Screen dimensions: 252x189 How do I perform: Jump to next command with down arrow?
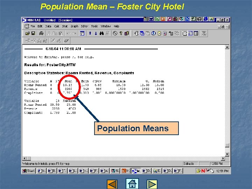tap(96, 34)
